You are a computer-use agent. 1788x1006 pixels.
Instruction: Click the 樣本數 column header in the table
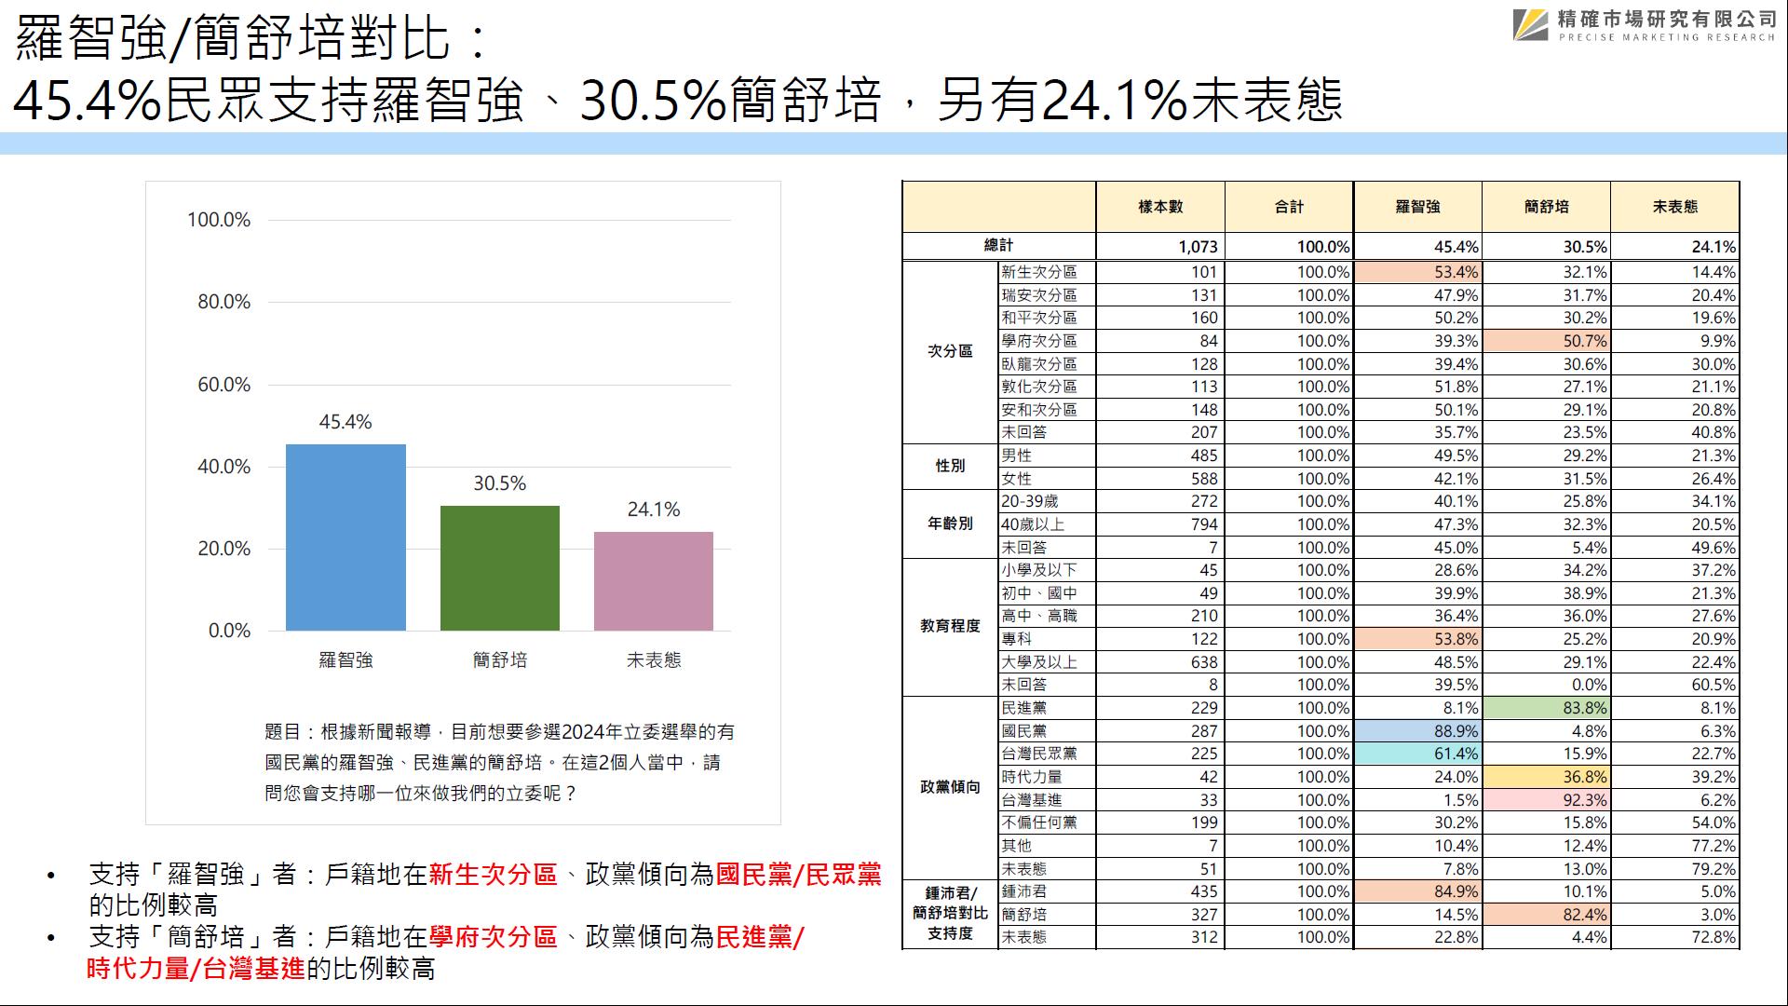(1160, 207)
